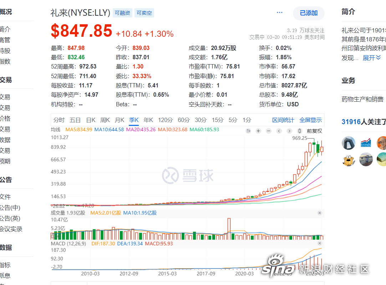
Task: Select the 季K chart tab
Action: (134, 120)
